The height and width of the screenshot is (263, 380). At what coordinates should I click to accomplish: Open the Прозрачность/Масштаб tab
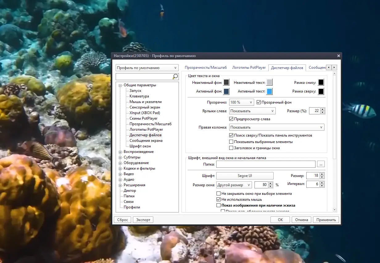tap(205, 68)
